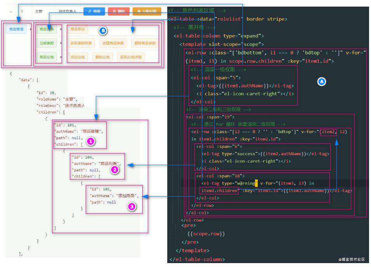Click code line with item2.authName success tag

265,154
